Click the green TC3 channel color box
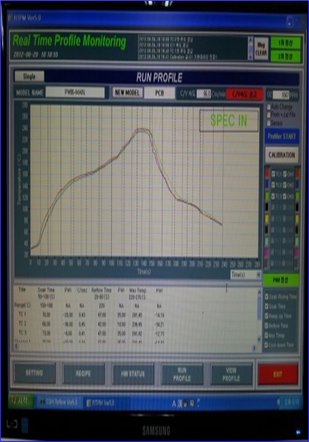This screenshot has width=309, height=442. click(267, 196)
